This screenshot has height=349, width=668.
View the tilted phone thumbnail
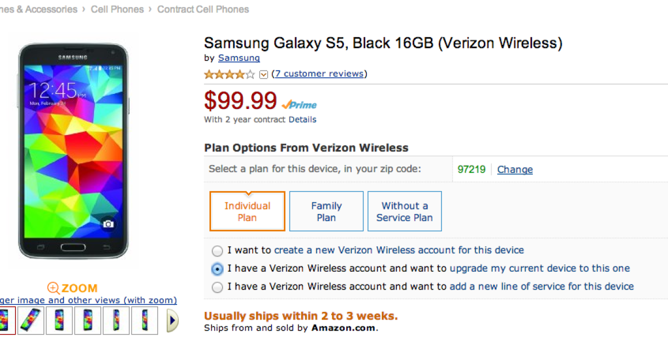point(31,321)
